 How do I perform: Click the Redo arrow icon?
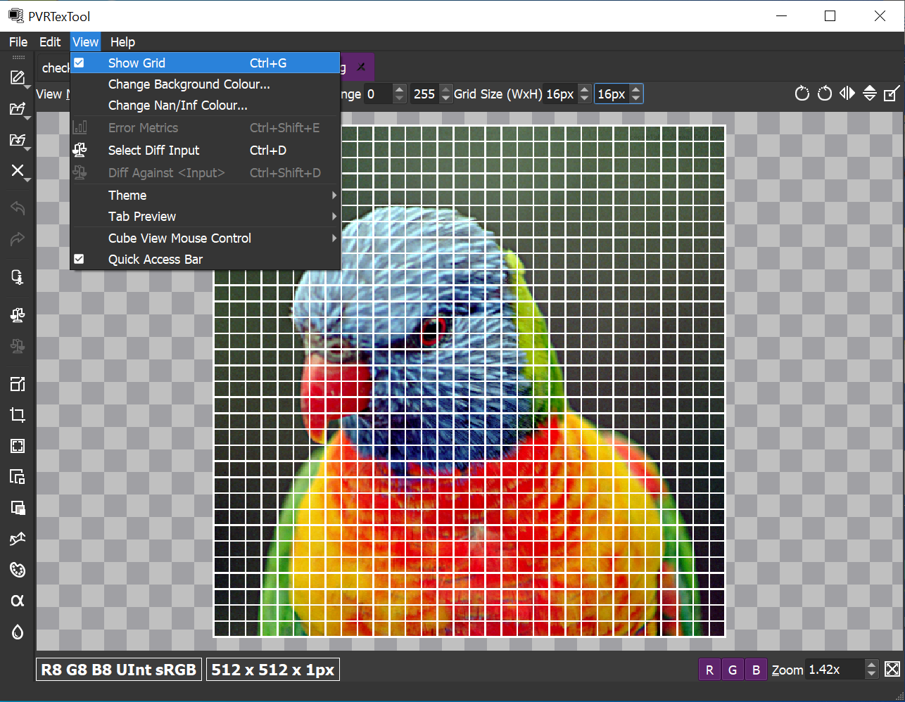[x=18, y=239]
